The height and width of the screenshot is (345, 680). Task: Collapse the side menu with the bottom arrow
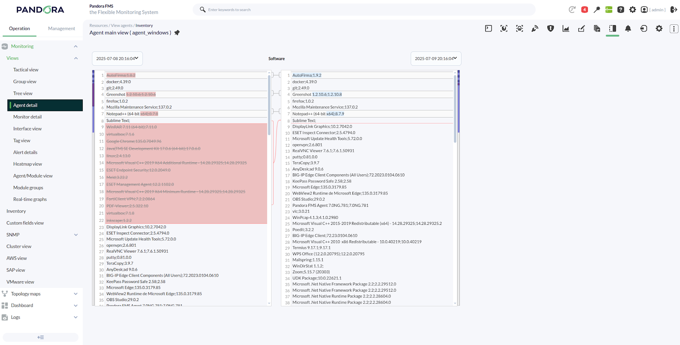point(41,337)
